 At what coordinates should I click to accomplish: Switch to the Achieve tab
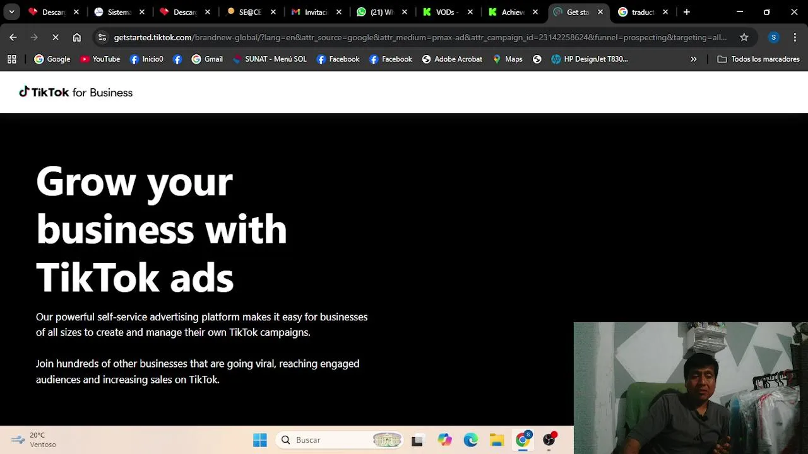click(x=513, y=12)
